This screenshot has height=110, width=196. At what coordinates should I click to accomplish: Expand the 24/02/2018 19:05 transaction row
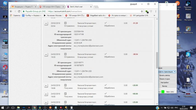46,94
